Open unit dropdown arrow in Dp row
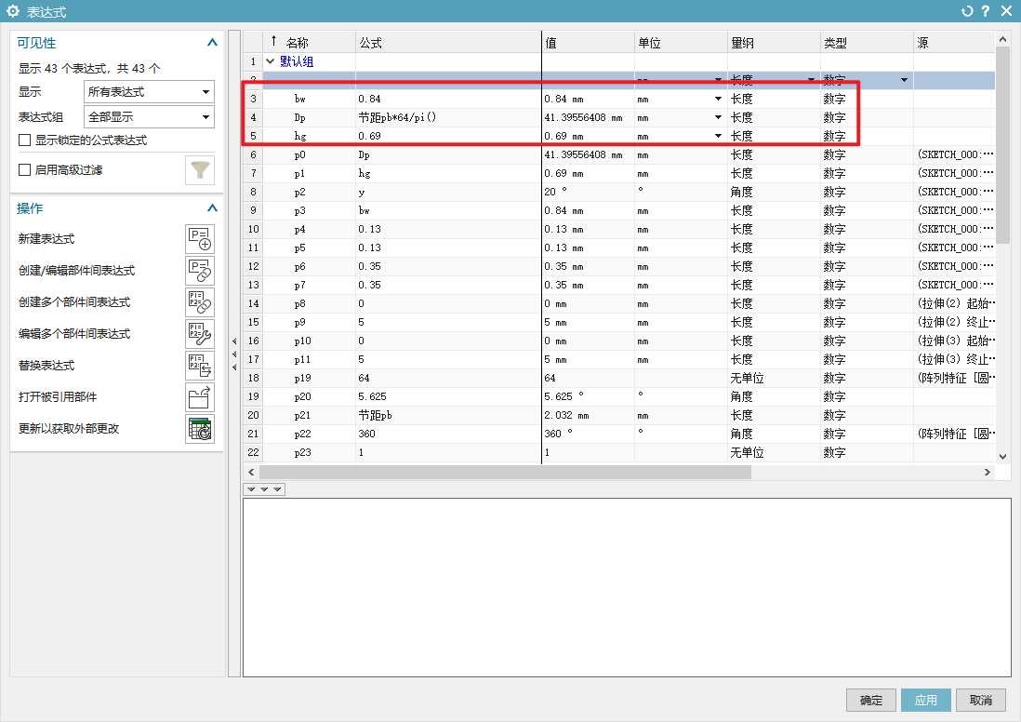1021x722 pixels. pyautogui.click(x=718, y=117)
